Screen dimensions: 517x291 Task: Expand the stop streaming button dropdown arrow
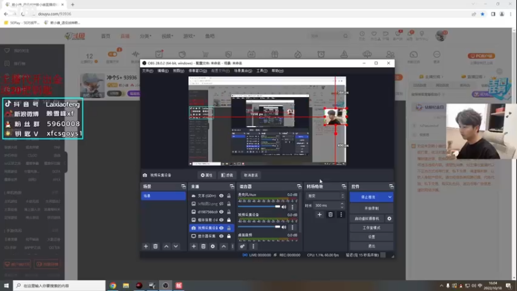390,197
